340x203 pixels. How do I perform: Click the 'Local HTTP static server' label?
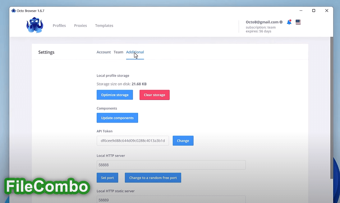[116, 191]
